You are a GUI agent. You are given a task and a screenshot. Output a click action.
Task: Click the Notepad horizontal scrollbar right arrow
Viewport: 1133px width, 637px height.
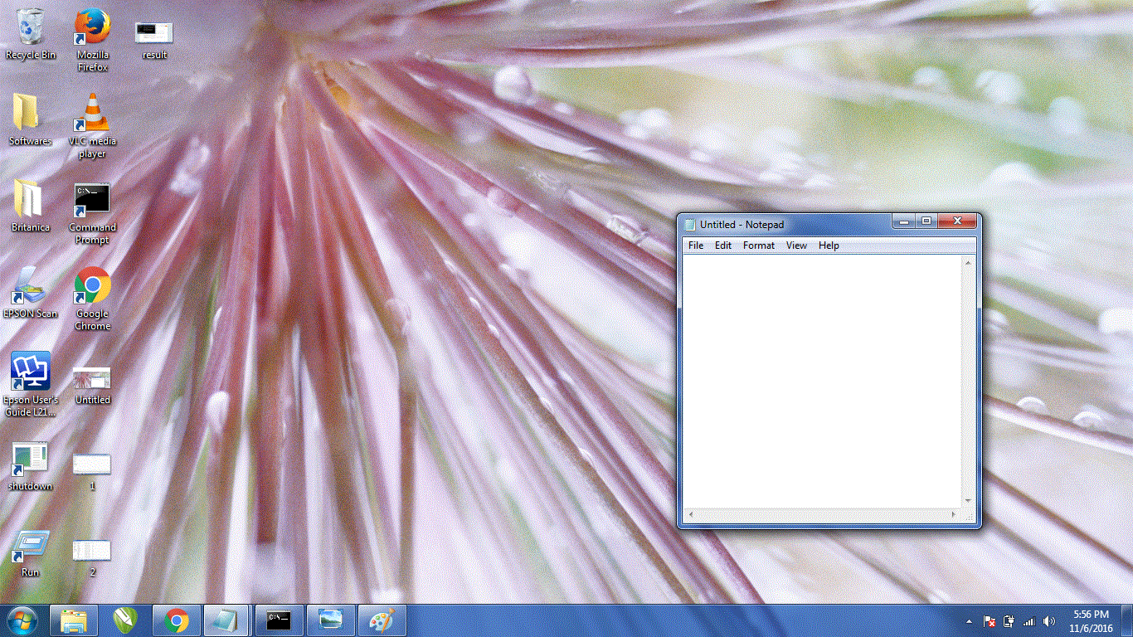coord(955,515)
